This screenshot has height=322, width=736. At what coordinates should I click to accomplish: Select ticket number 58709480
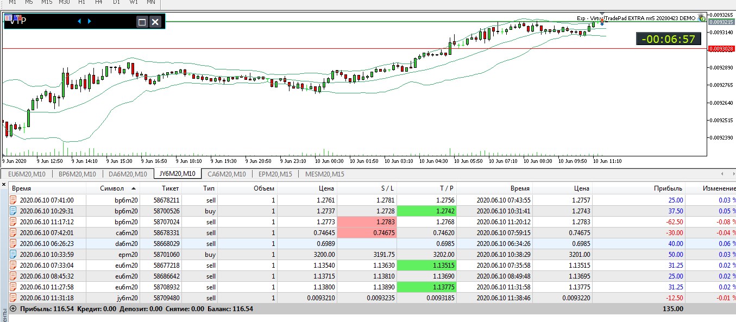click(167, 298)
